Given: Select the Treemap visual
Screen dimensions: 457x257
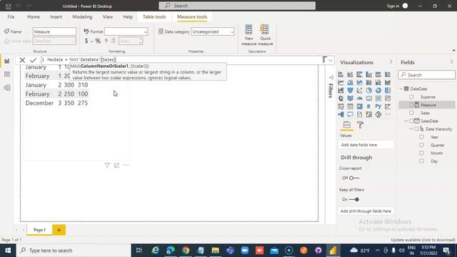Looking at the screenshot, I should point(387,91).
